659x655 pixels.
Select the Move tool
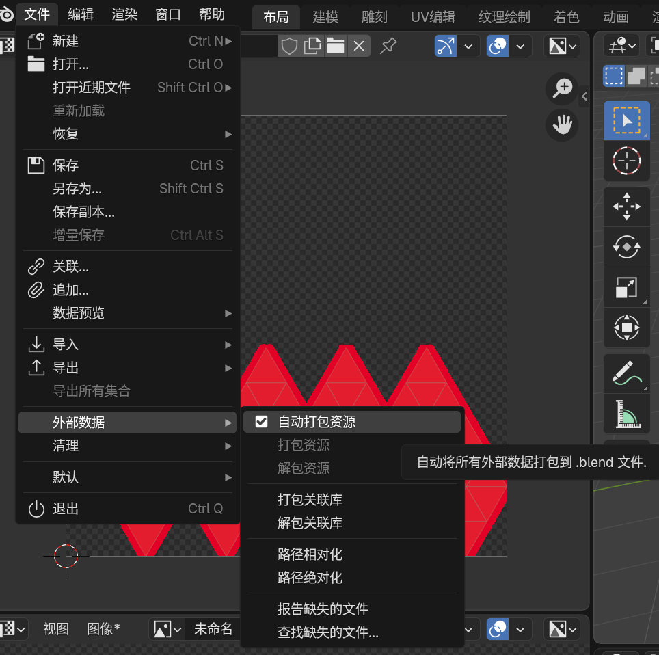(x=627, y=206)
